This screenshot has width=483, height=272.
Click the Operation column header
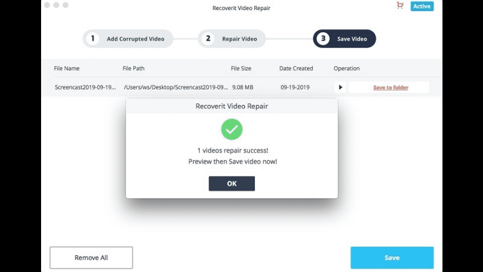click(346, 69)
